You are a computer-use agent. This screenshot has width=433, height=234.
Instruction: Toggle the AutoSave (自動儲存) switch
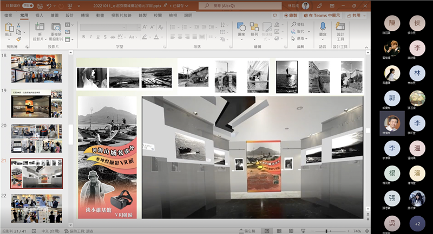29,5
